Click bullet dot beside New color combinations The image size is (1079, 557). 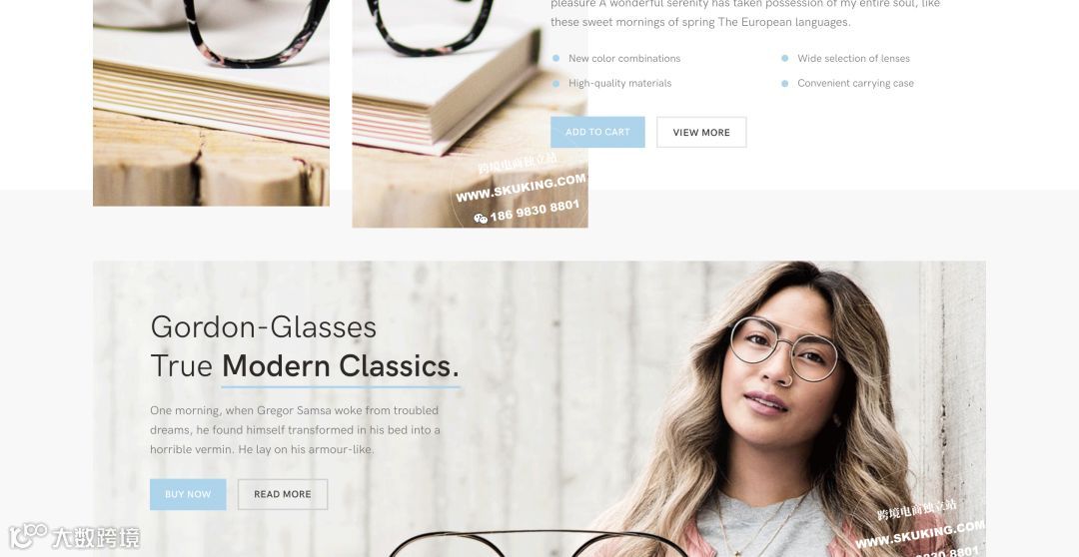tap(556, 59)
